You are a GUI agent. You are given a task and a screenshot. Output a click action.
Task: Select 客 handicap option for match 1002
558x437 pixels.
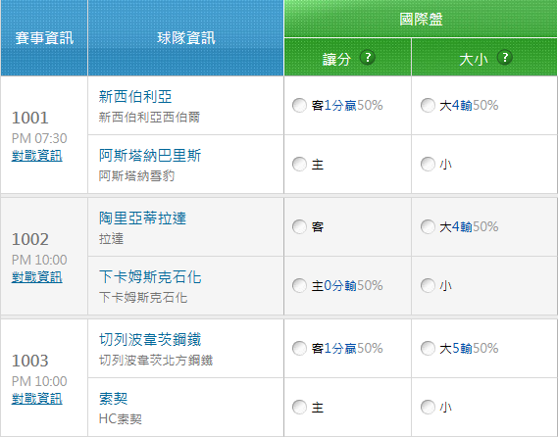[x=299, y=227]
